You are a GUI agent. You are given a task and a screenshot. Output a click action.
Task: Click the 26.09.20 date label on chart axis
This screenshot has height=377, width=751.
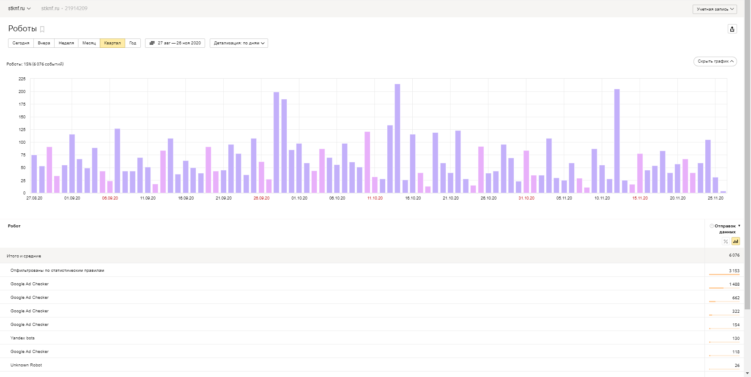(261, 198)
